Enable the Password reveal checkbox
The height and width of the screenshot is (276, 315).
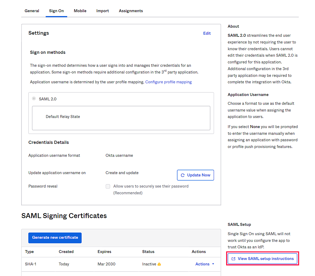click(x=108, y=186)
